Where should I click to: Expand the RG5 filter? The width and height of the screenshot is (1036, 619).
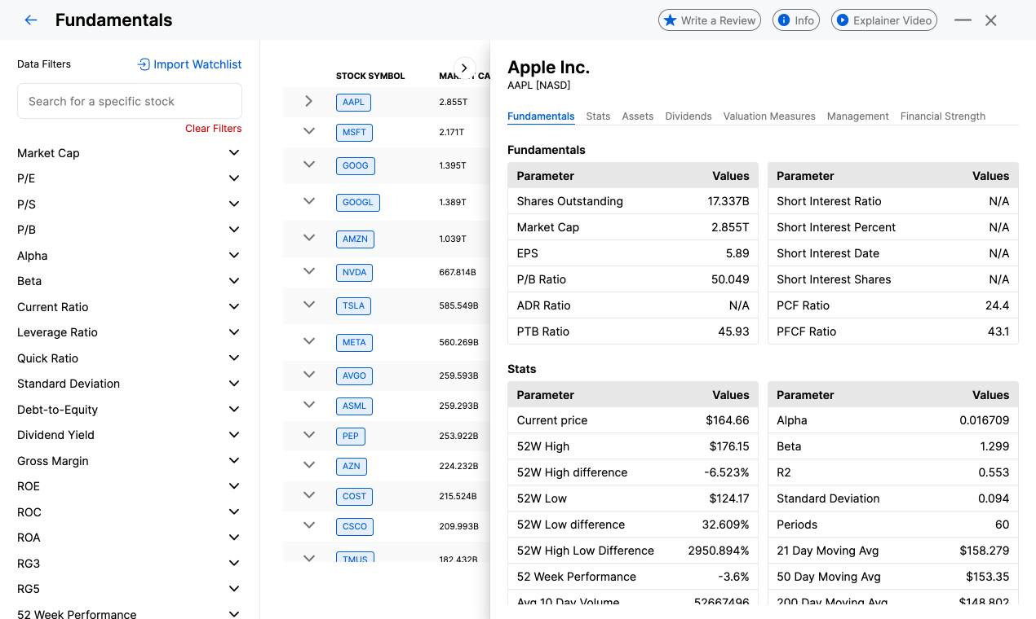[130, 589]
